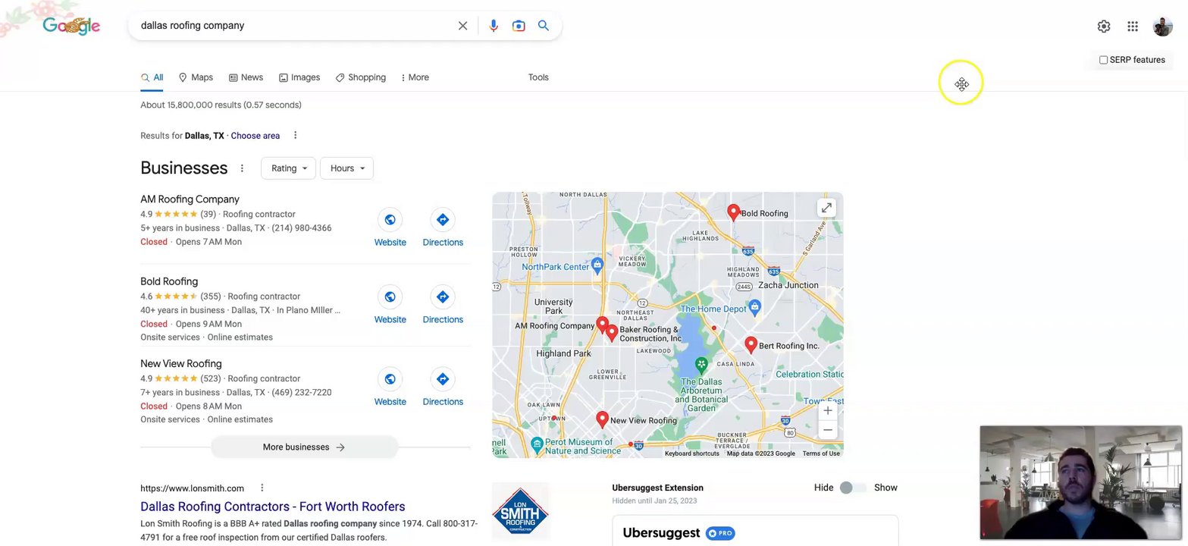Click the blue magnifying glass search icon
The image size is (1188, 546).
(544, 26)
